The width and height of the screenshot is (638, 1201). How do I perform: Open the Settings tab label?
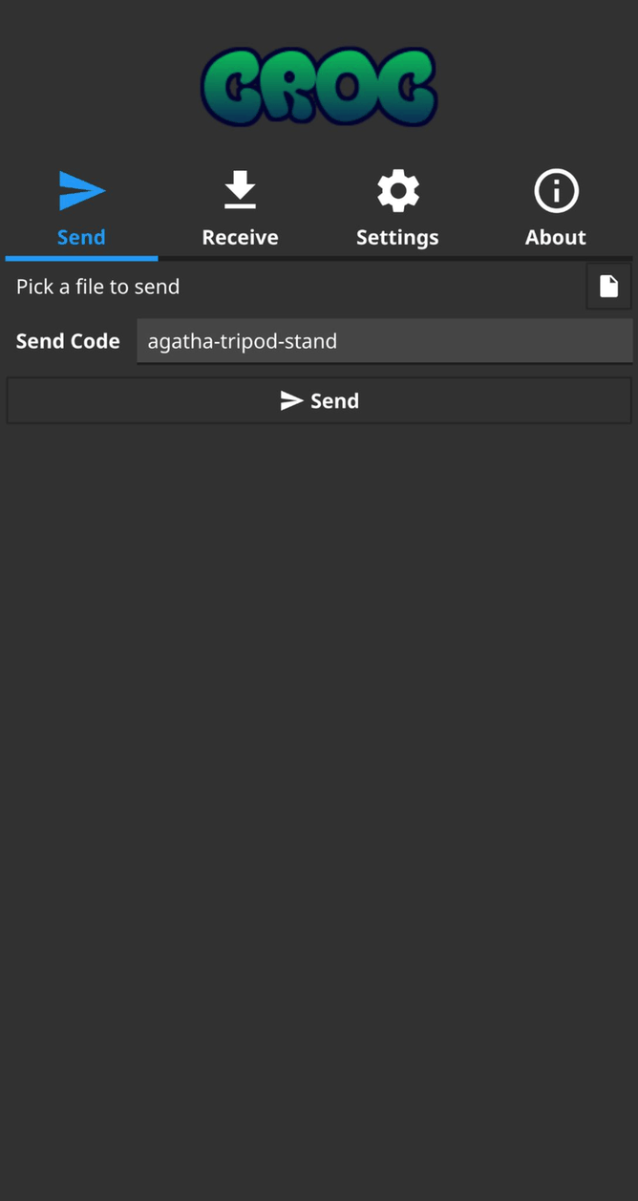click(x=397, y=237)
